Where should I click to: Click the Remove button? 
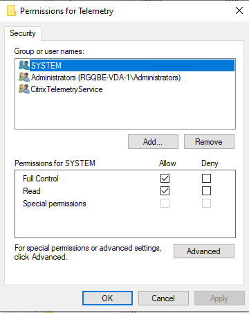209,142
